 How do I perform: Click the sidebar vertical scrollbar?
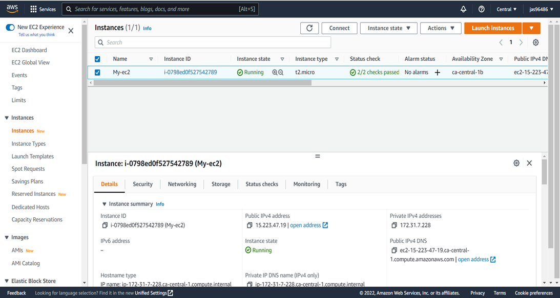pos(85,95)
